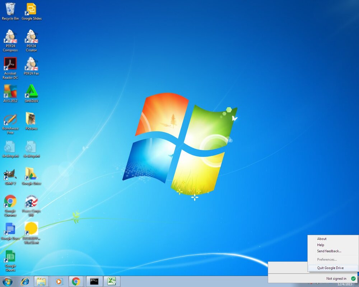This screenshot has width=359, height=287.
Task: Select the Pictures folder icon
Action: (31, 121)
